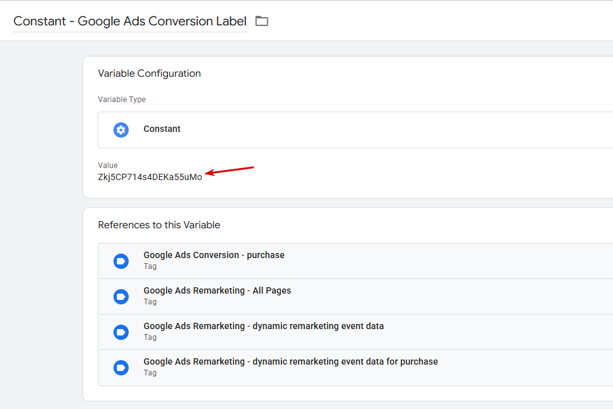613x409 pixels.
Task: Open the Google Ads Remarketing - All Pages tag
Action: click(356, 296)
